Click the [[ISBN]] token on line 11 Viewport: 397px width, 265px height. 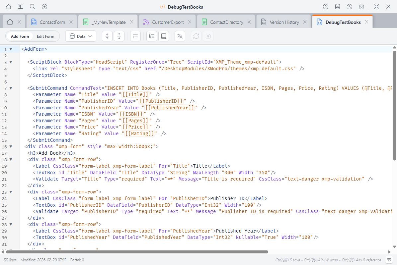click(131, 114)
